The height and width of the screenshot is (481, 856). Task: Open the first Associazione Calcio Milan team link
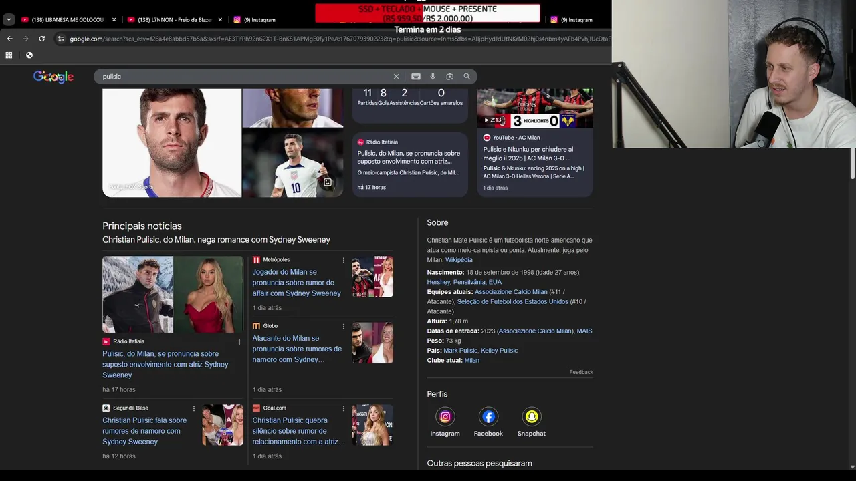pyautogui.click(x=511, y=292)
